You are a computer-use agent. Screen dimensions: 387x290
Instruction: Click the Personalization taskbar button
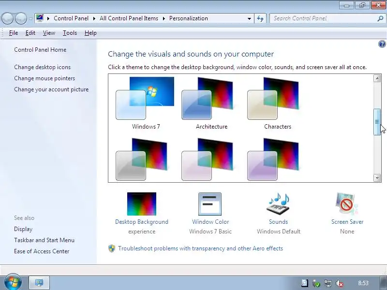[x=39, y=283]
